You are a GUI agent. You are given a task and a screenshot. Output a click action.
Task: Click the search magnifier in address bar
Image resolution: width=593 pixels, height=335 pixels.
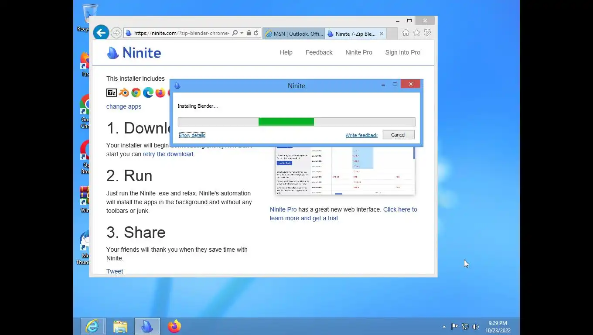[x=235, y=33]
